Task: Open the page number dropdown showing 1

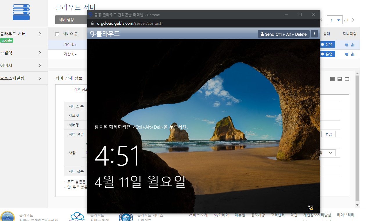Action: click(335, 20)
